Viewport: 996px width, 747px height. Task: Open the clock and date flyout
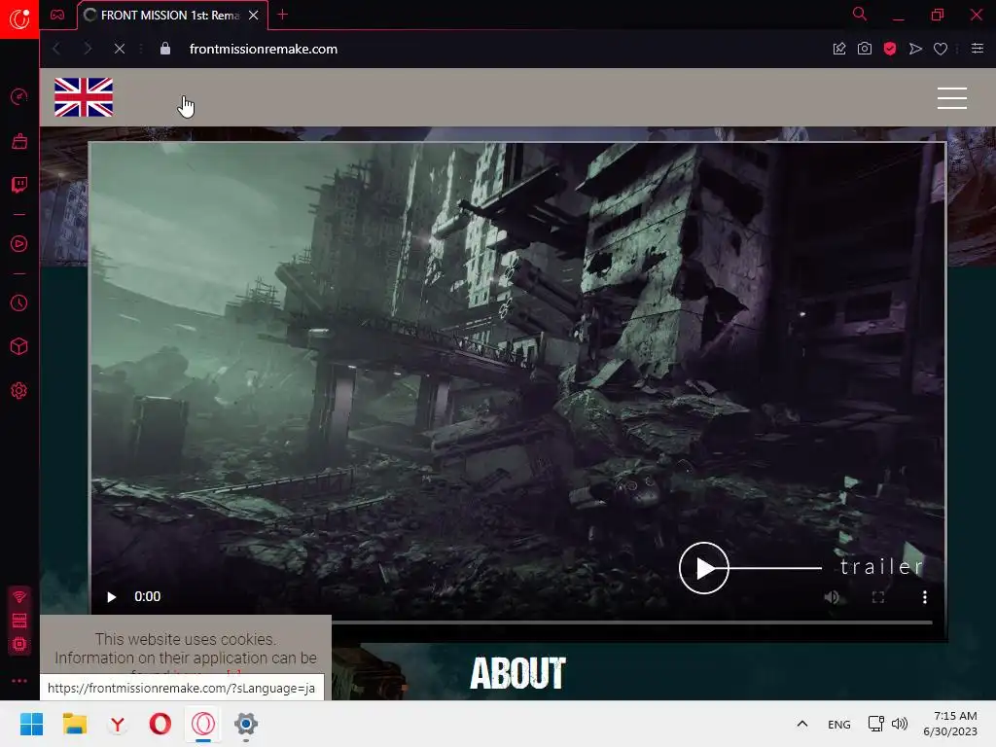tap(951, 724)
